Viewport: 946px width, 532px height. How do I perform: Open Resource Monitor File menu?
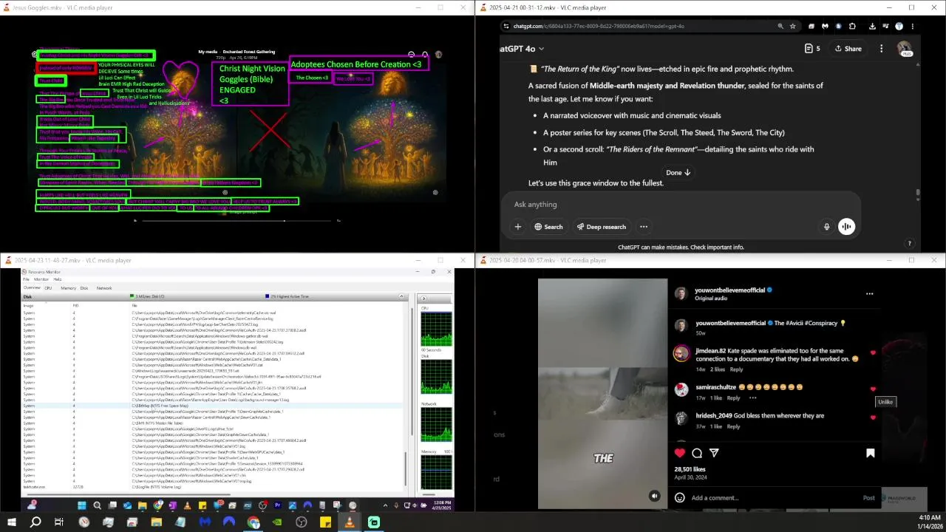click(26, 279)
